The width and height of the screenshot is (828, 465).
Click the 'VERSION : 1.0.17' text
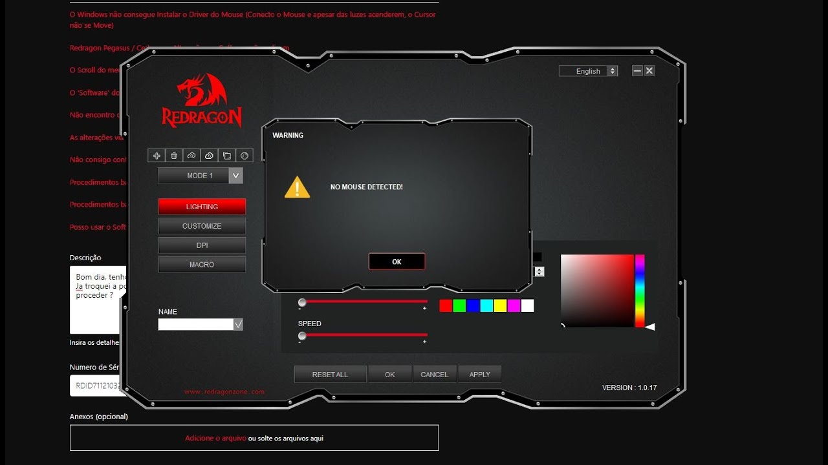(629, 387)
